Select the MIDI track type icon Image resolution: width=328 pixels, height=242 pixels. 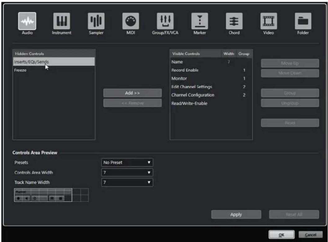pyautogui.click(x=131, y=21)
